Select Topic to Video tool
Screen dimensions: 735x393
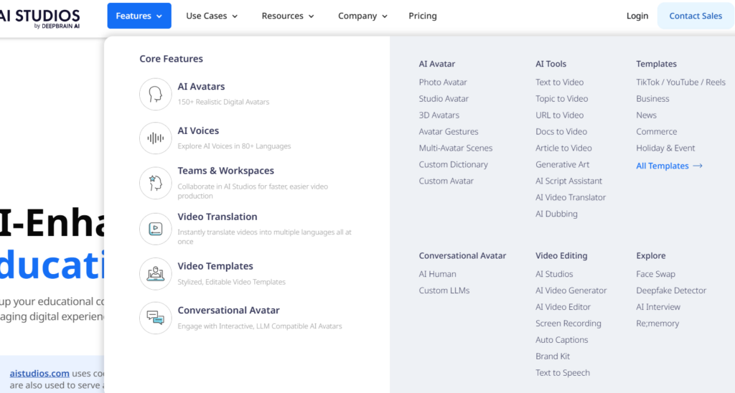[561, 98]
